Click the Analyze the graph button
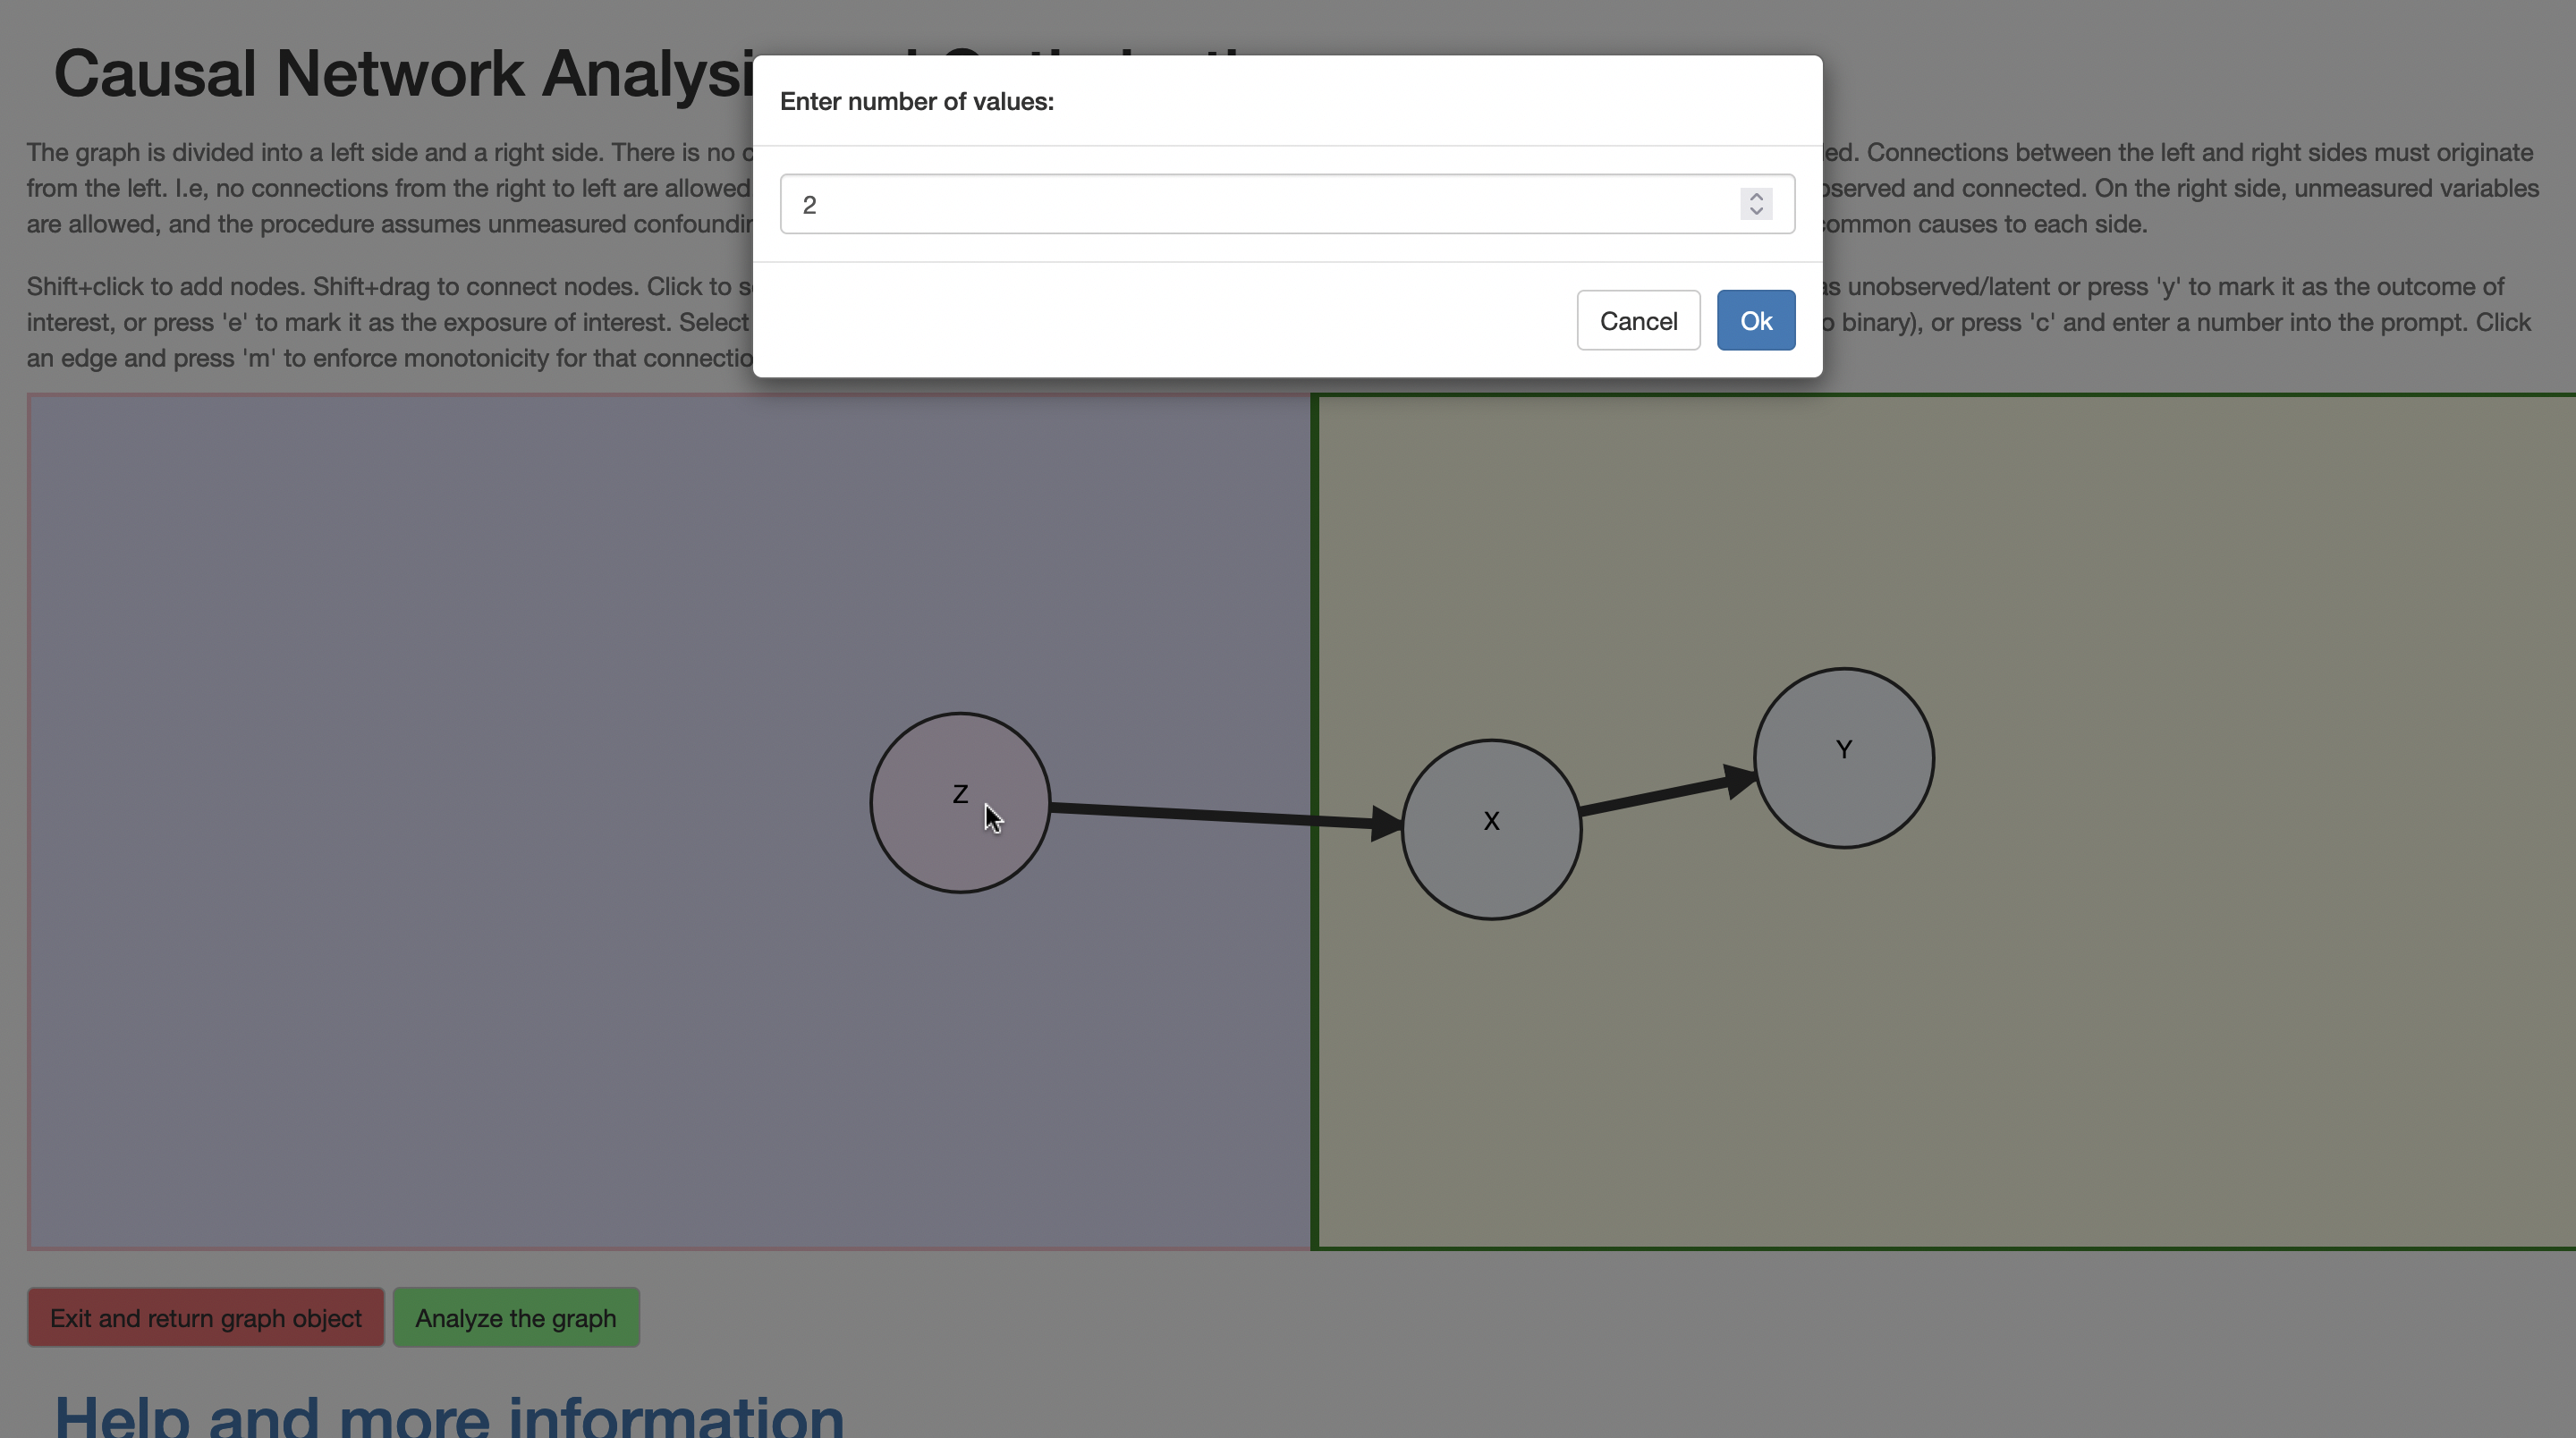This screenshot has width=2576, height=1438. [x=516, y=1317]
